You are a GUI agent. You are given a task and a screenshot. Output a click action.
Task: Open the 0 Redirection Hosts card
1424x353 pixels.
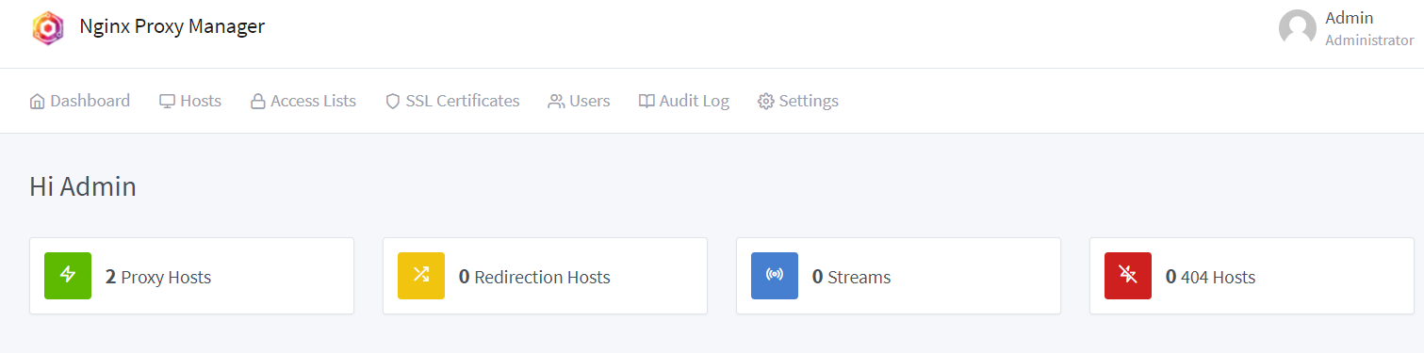pyautogui.click(x=545, y=276)
